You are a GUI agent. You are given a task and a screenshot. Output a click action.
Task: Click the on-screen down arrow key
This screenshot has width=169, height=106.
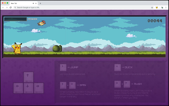click(29, 88)
